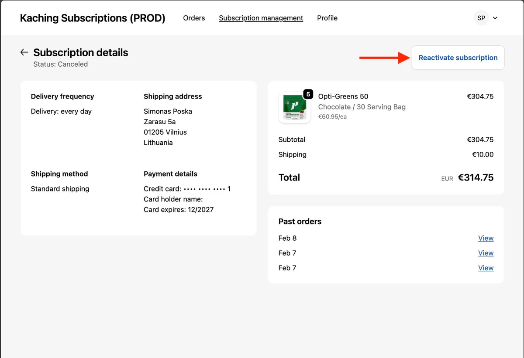The image size is (524, 358).
Task: Click the Credit card number line
Action: (187, 189)
